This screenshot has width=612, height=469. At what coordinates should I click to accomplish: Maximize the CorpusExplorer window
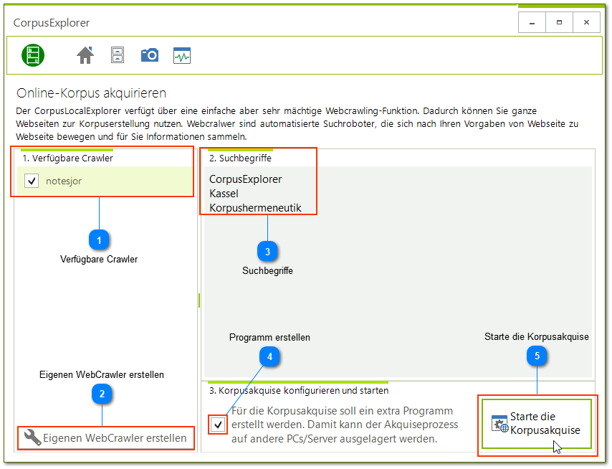[559, 23]
